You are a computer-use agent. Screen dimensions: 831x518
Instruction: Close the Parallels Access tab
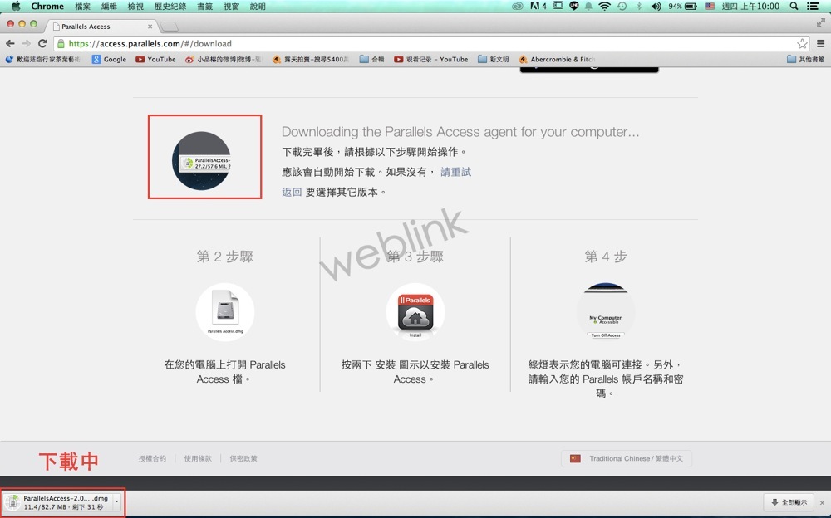tap(150, 27)
